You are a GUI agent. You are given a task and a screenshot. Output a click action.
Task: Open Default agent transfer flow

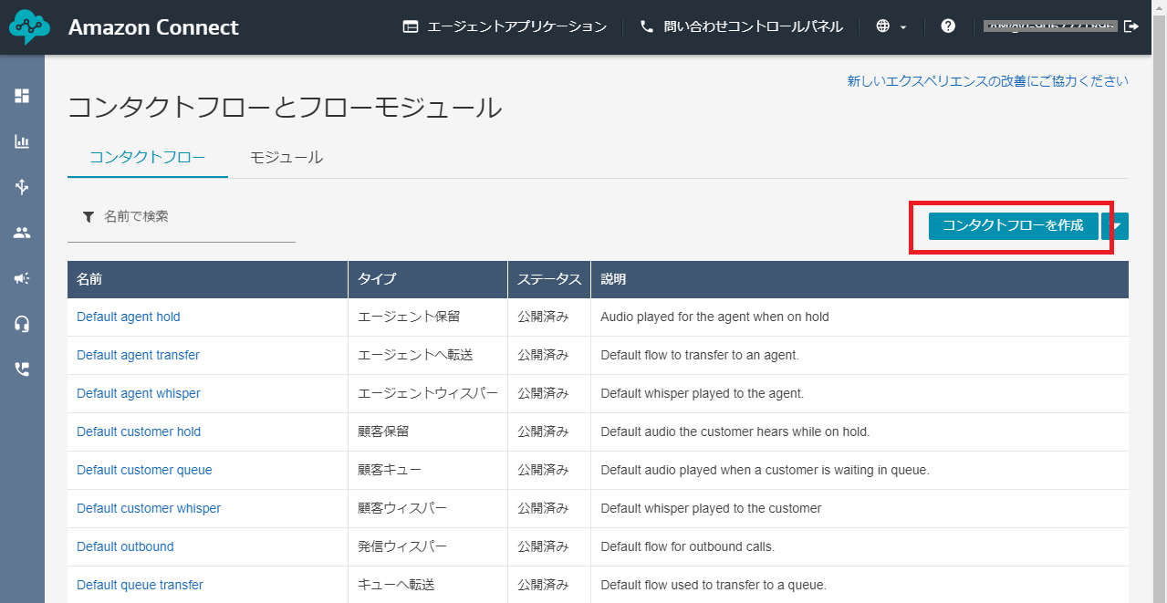138,355
